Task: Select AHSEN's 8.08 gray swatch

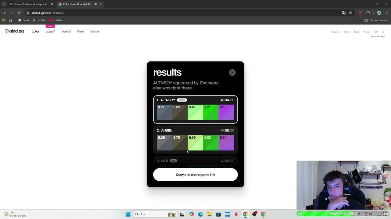Action: (x=164, y=143)
